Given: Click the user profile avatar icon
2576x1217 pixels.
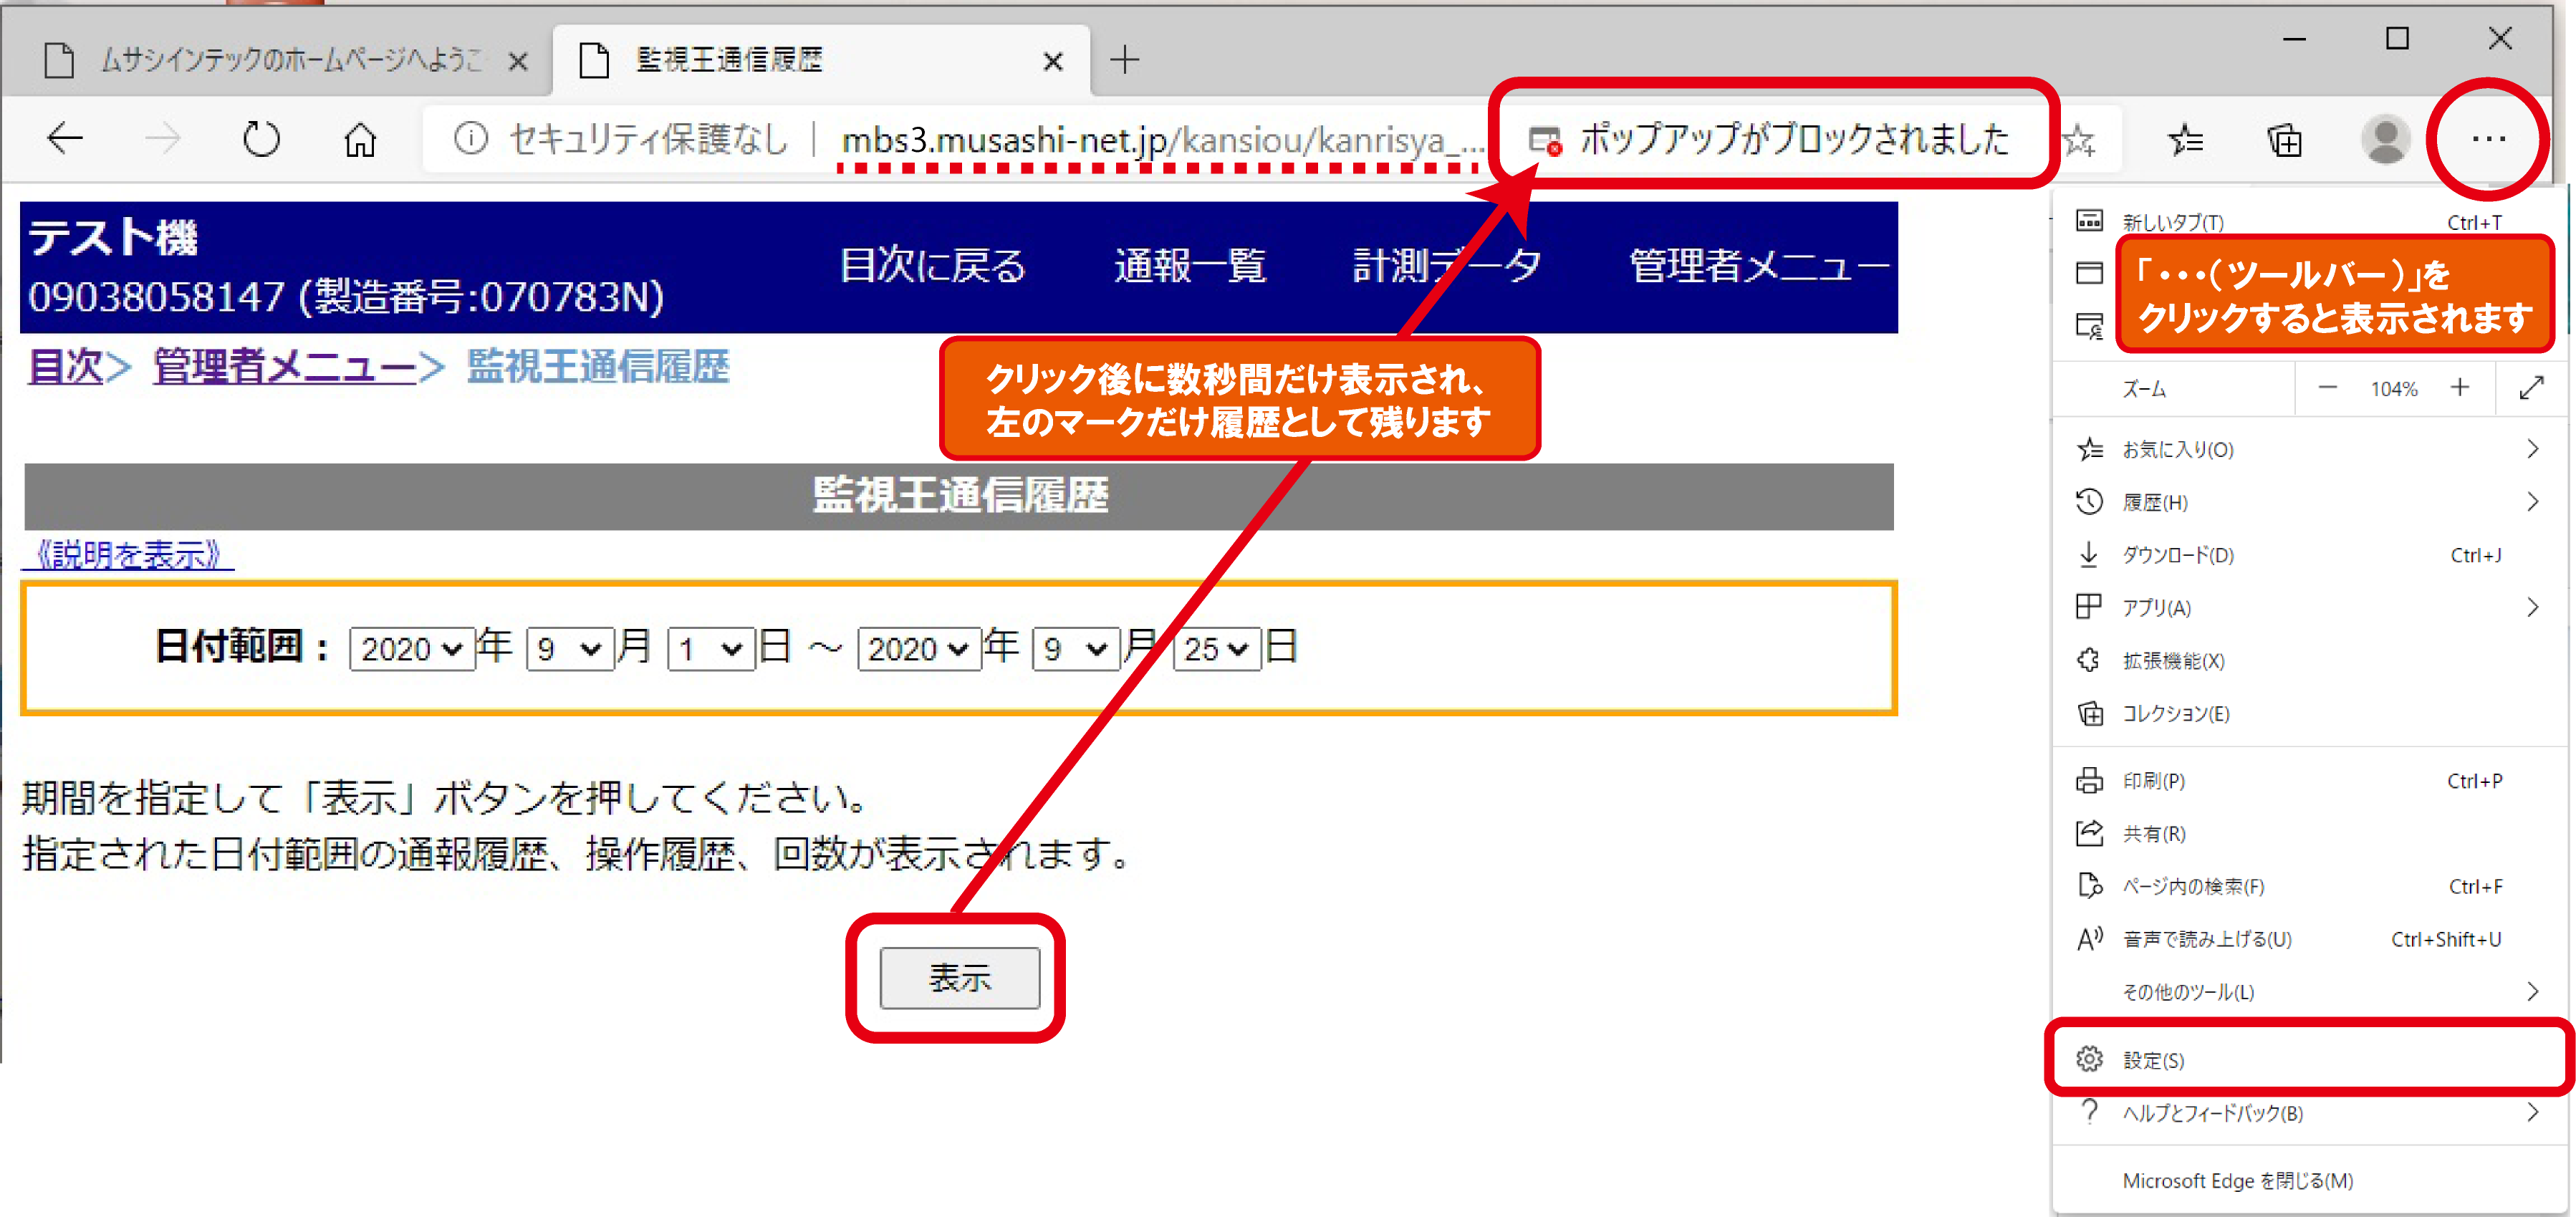Looking at the screenshot, I should coord(2385,141).
